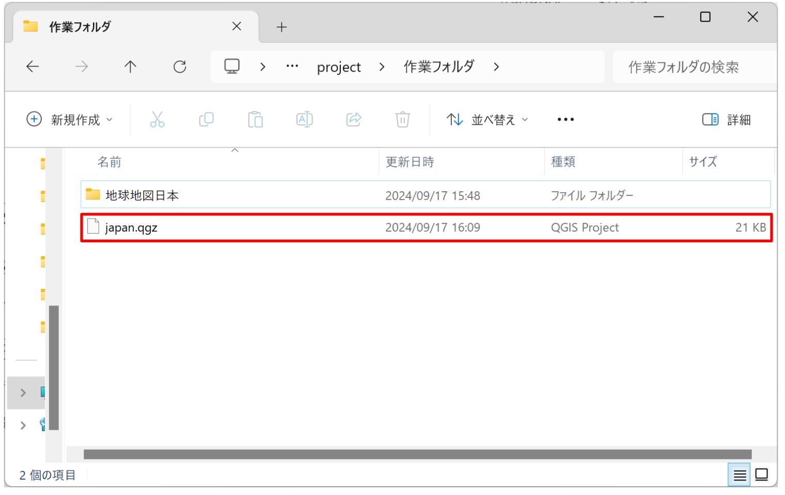
Task: Toggle the 詳細 details pane
Action: 727,120
